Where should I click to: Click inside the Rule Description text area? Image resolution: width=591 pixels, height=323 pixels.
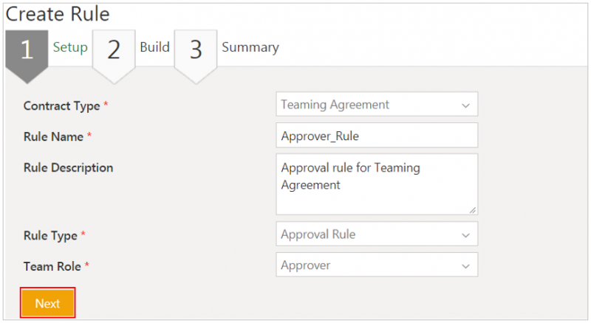point(376,184)
